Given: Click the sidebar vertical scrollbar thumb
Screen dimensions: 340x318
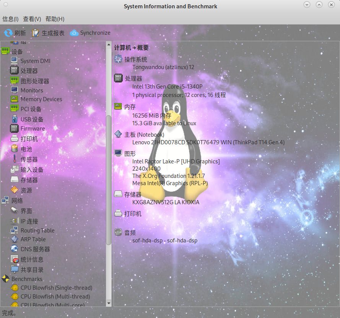Looking at the screenshot, I should point(109,180).
